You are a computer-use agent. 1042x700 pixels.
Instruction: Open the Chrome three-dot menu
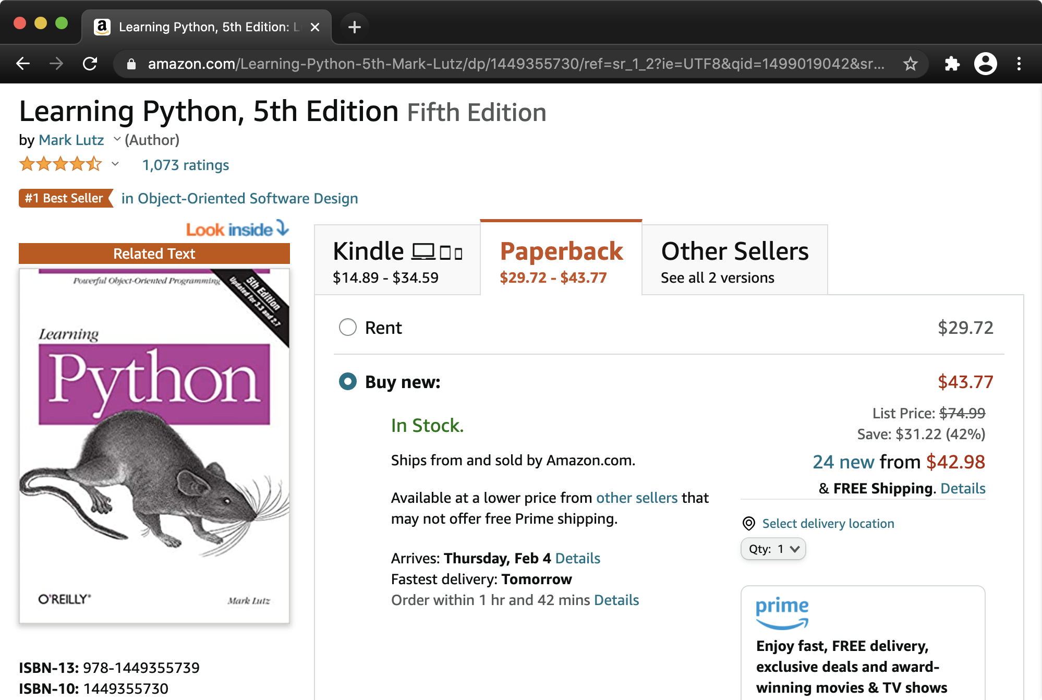(1019, 64)
